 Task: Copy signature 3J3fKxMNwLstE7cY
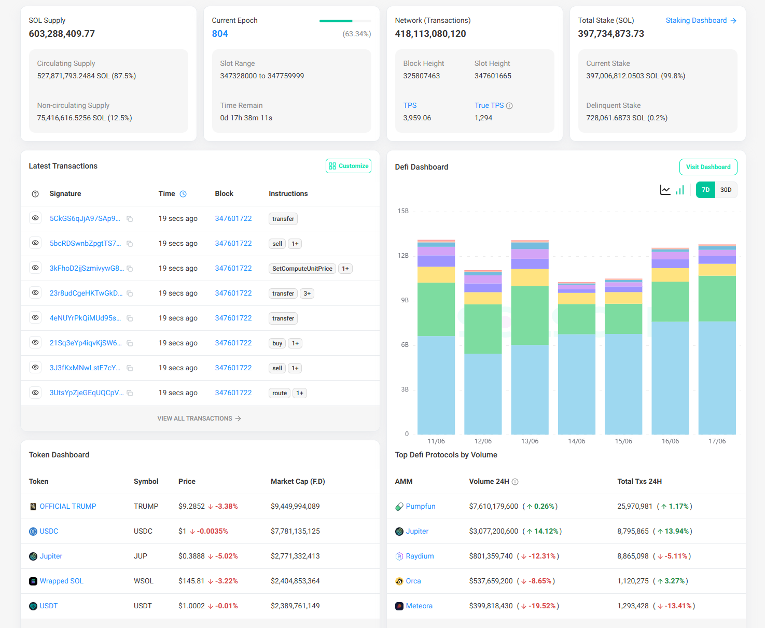click(130, 369)
